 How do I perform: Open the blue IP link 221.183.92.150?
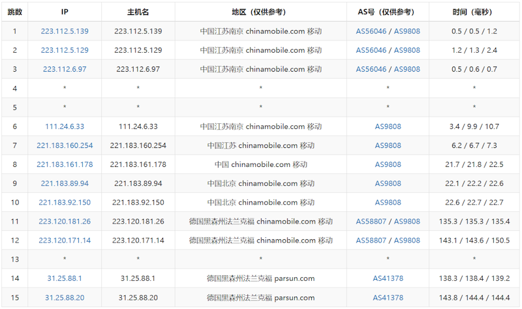tap(65, 202)
